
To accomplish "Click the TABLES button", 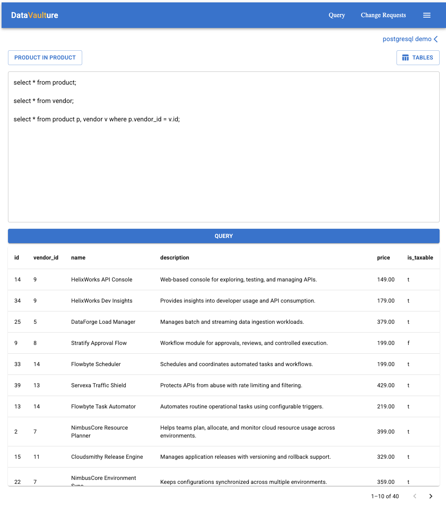I will 418,57.
